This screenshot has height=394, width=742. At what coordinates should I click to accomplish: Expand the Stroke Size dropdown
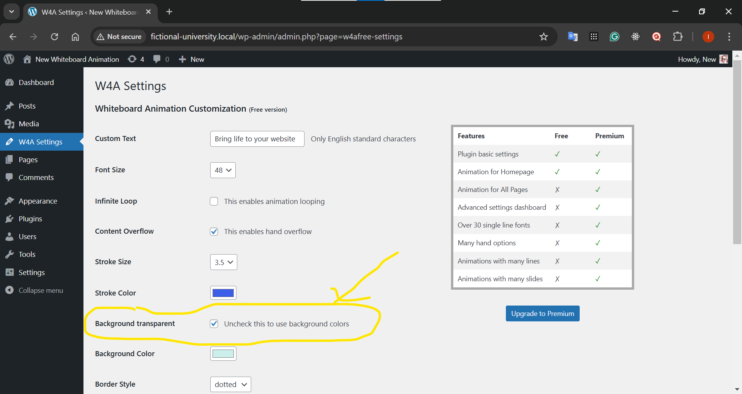[223, 262]
